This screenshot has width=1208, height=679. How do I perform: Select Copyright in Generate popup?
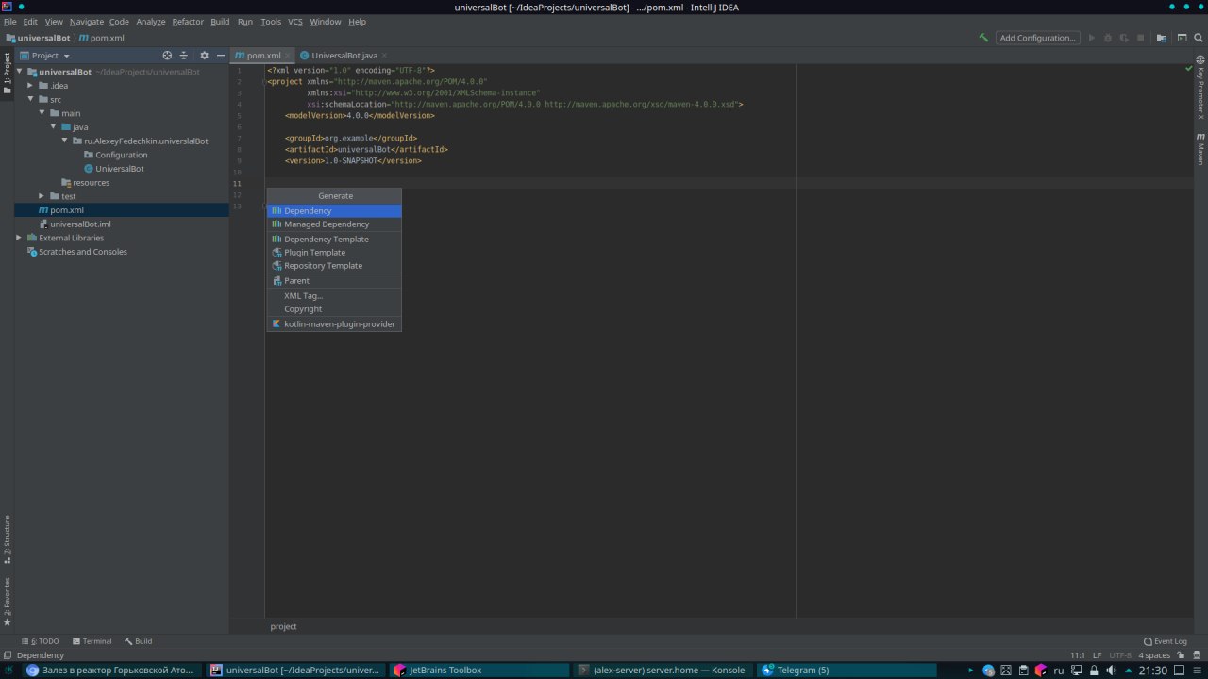[x=334, y=309]
